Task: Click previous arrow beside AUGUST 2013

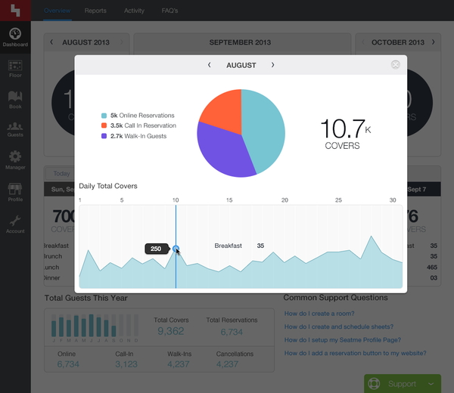Action: 51,42
